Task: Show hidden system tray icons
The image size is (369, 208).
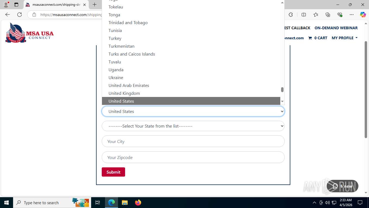Action: (314, 203)
